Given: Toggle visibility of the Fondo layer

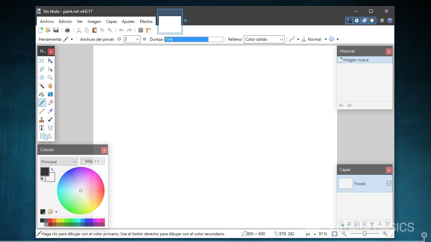Looking at the screenshot, I should pyautogui.click(x=389, y=183).
